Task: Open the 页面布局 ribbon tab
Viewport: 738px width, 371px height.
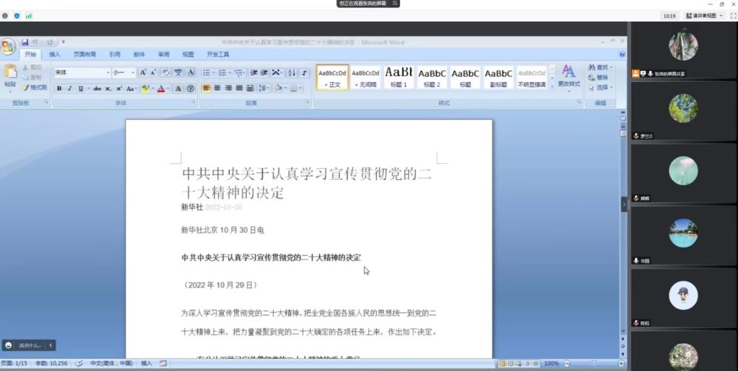Action: 84,55
